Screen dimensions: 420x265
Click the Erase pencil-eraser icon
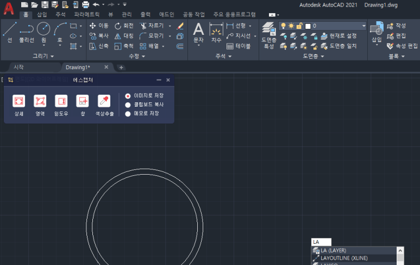pos(180,26)
